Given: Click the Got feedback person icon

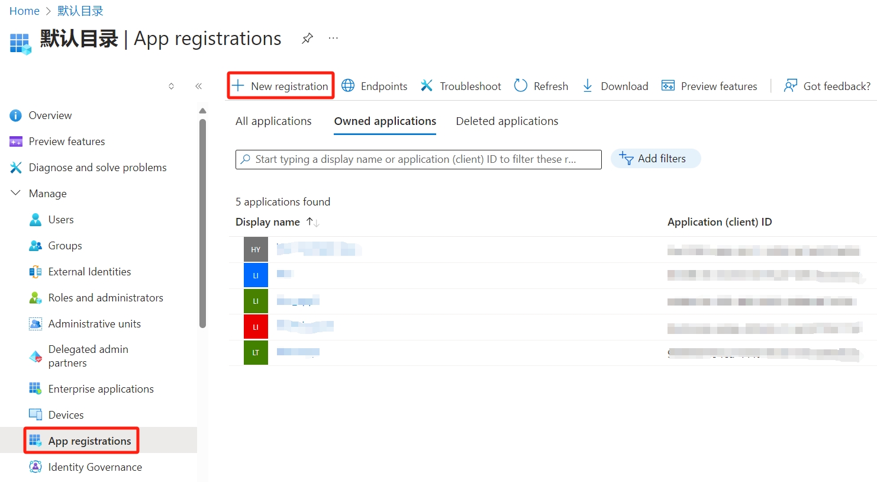Looking at the screenshot, I should [x=790, y=86].
